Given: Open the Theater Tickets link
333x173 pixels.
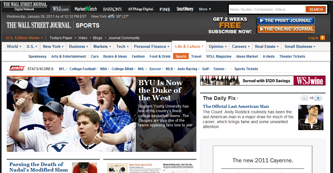Looking at the screenshot, I should pos(292,57).
